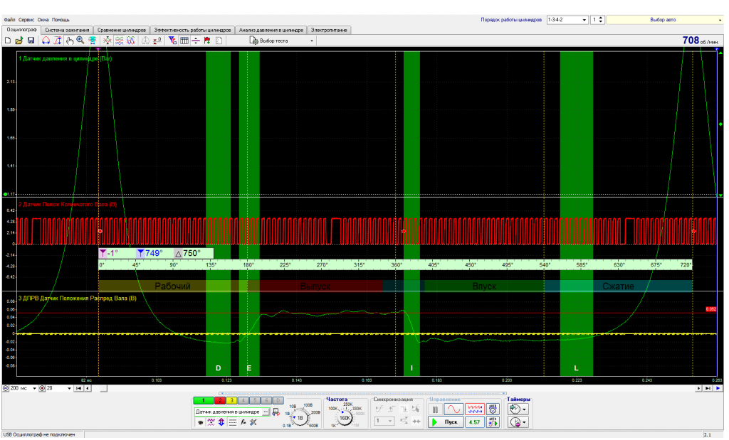
Task: Toggle channel 5 grey button
Action: (x=255, y=400)
